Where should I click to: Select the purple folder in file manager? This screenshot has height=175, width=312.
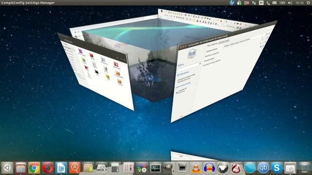tap(80, 51)
